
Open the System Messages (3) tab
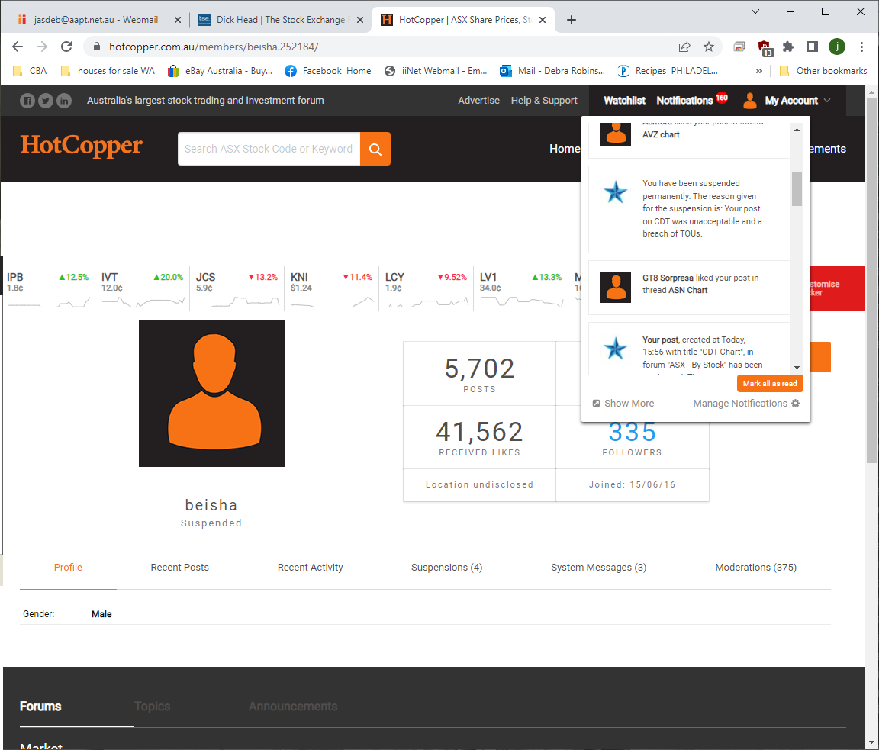pos(599,567)
